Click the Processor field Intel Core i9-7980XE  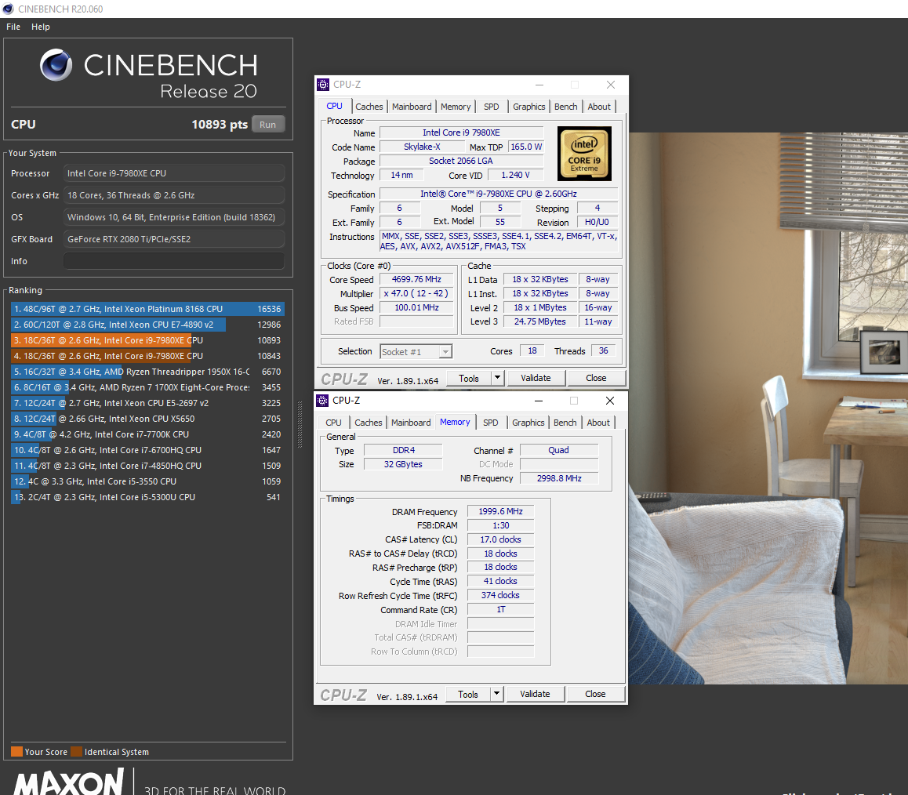[x=174, y=173]
